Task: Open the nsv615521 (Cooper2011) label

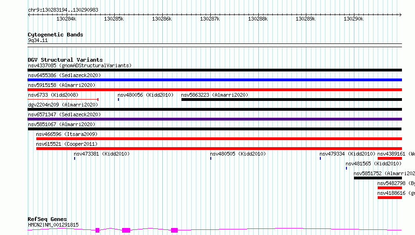Action: tap(67, 144)
